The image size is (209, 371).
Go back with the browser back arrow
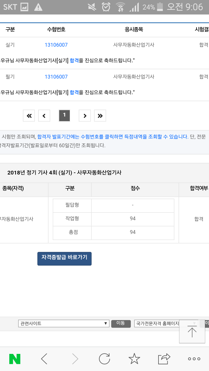click(44, 359)
